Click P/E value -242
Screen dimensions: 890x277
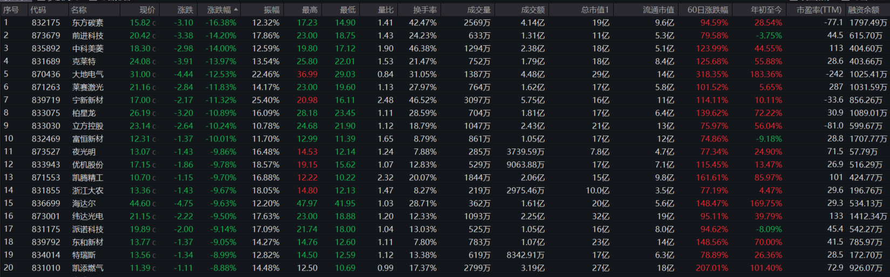[x=834, y=74]
